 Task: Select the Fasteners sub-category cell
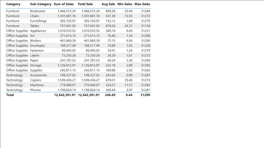point(37,51)
